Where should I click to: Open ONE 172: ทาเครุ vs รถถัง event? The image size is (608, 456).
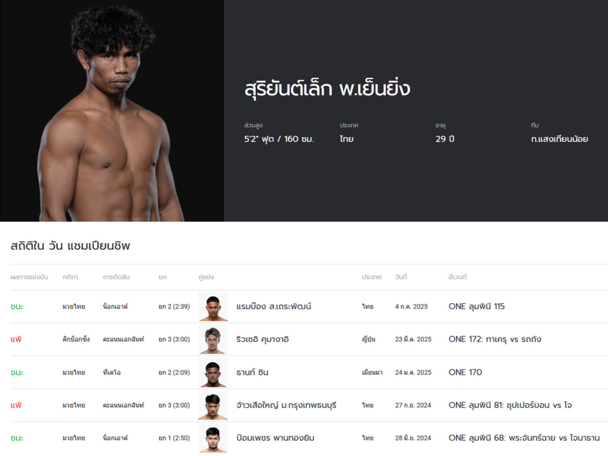pos(495,339)
